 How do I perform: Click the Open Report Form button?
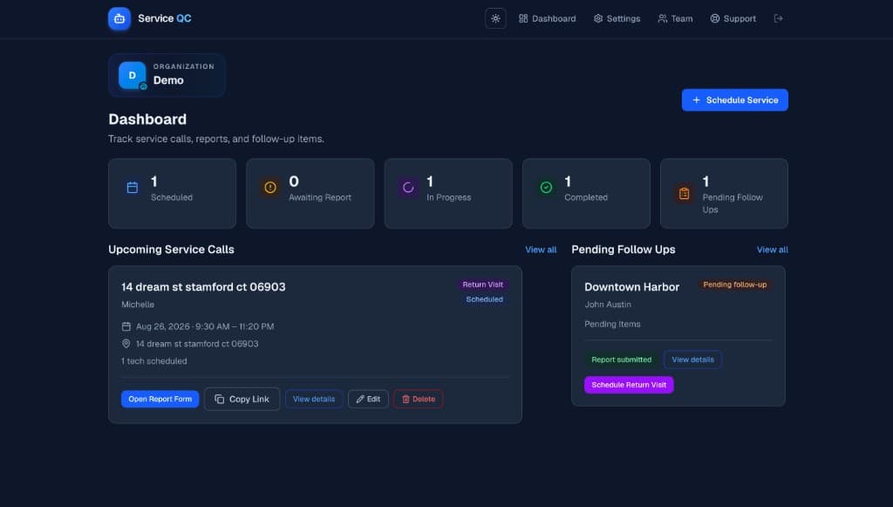click(x=160, y=399)
